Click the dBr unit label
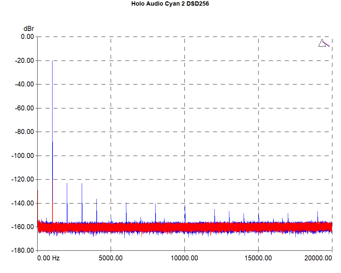Image resolution: width=341 pixels, height=273 pixels. pyautogui.click(x=29, y=29)
